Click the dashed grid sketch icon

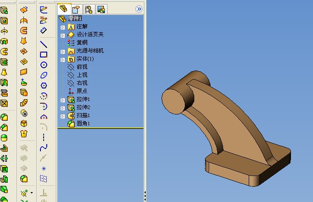click(x=44, y=179)
